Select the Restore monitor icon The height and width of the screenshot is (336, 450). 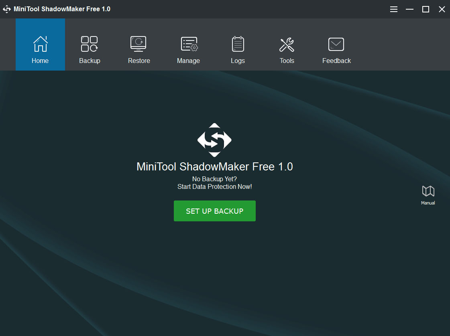(138, 44)
